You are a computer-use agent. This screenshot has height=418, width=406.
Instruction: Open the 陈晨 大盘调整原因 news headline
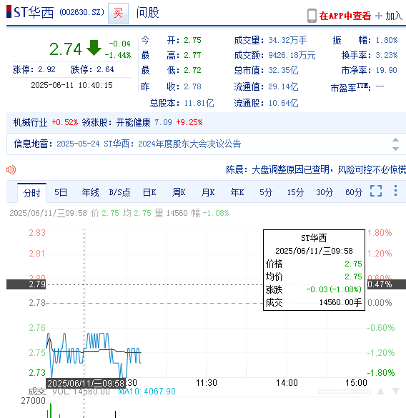[x=316, y=169]
